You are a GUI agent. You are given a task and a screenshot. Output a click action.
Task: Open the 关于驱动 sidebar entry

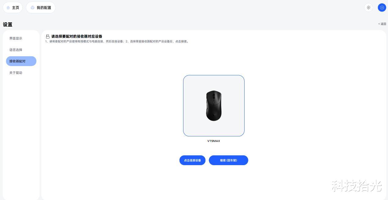pyautogui.click(x=16, y=73)
